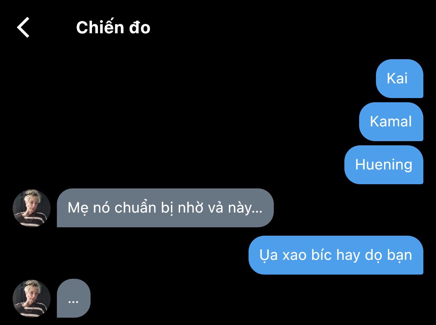Screen dimensions: 436x325
Task: Return to chat list via the back chevron
Action: coord(23,27)
